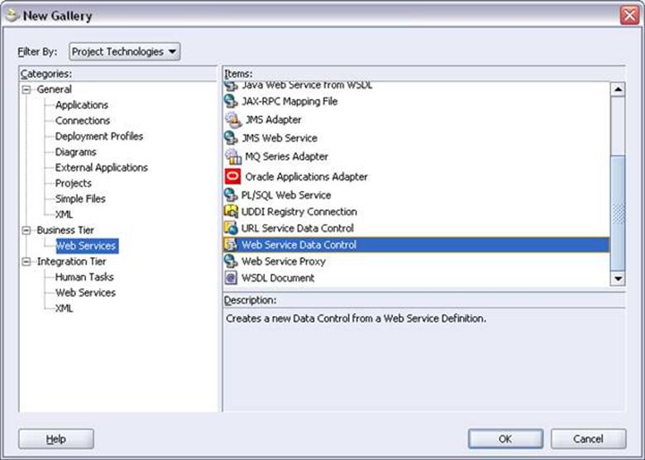Click the Web Service Proxy icon
Image resolution: width=645 pixels, height=460 pixels.
point(231,261)
